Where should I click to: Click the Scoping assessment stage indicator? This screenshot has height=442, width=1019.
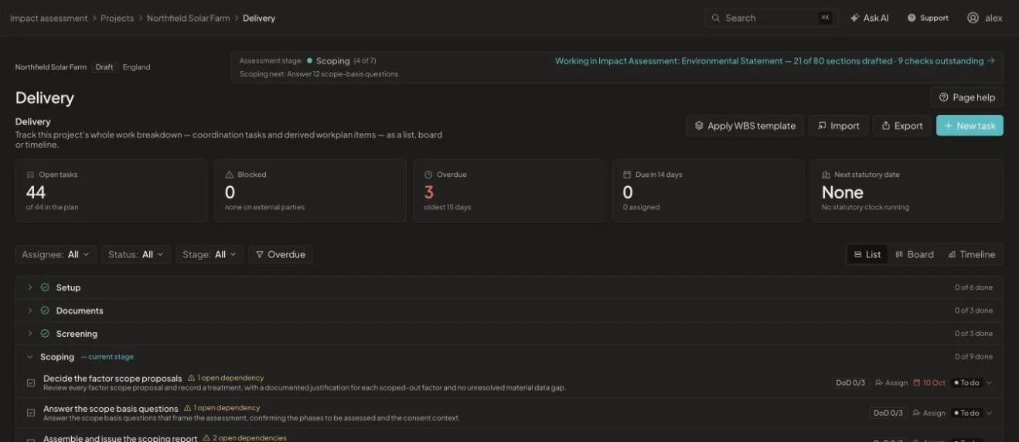[x=333, y=60]
